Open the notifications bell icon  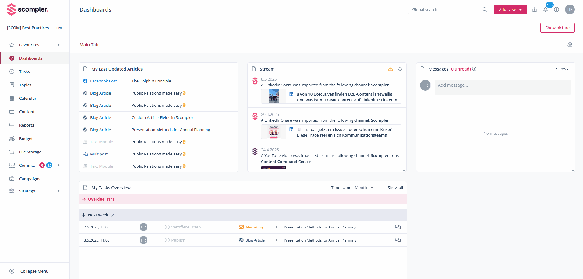click(546, 9)
